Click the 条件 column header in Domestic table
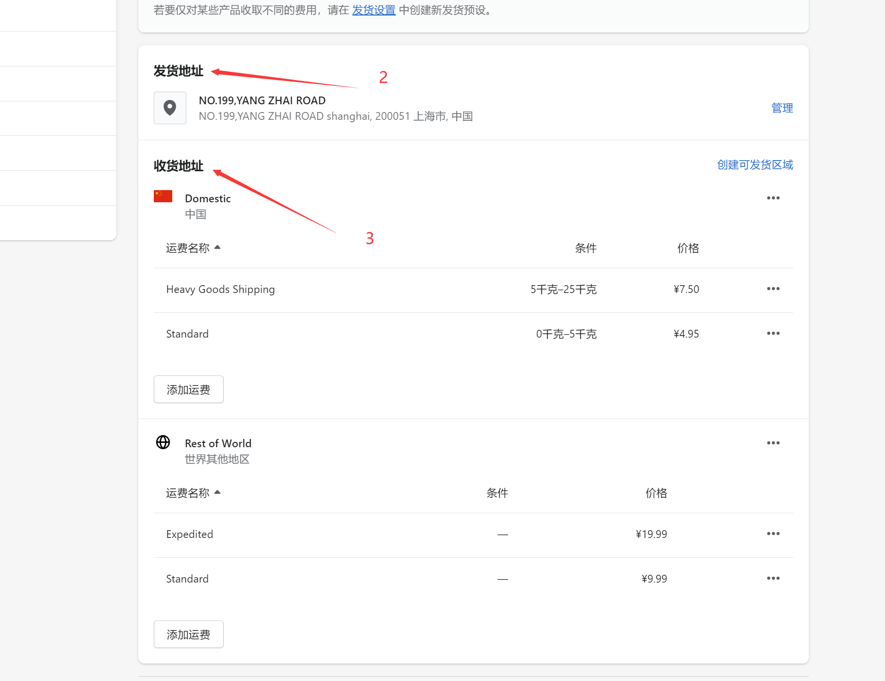 (586, 248)
